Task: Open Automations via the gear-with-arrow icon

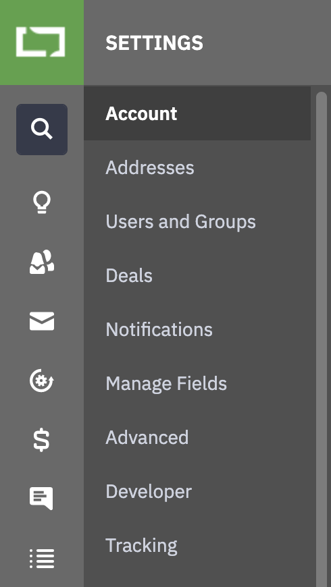Action: click(x=42, y=381)
